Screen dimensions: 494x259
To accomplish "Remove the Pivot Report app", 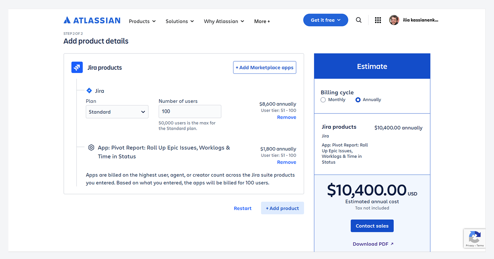I will coord(287,162).
